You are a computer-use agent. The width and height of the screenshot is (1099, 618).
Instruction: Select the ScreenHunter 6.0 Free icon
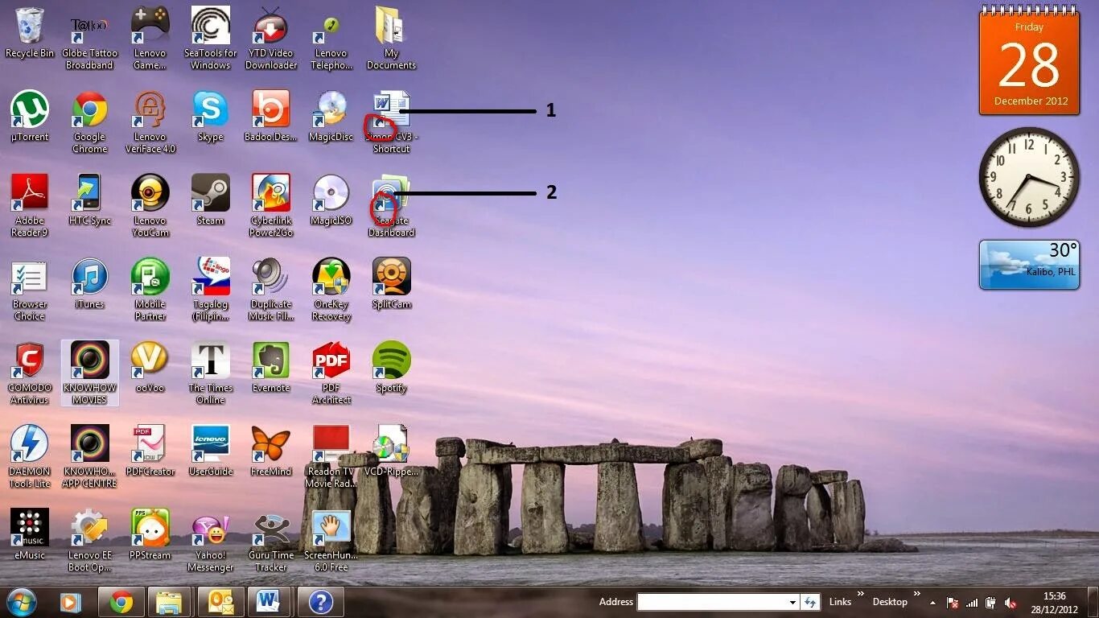331,528
